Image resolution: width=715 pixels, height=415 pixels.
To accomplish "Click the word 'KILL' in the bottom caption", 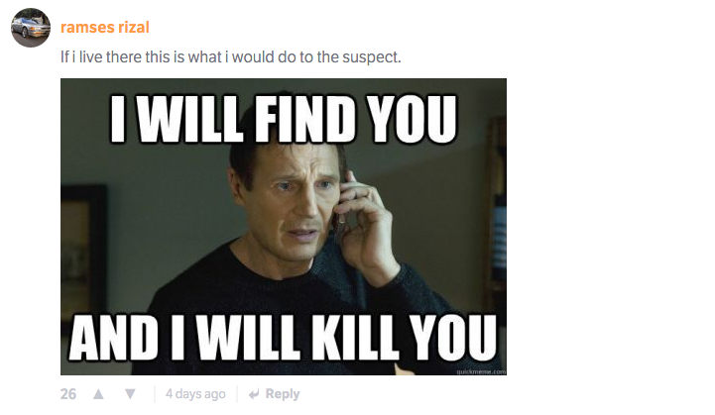I will [x=358, y=337].
